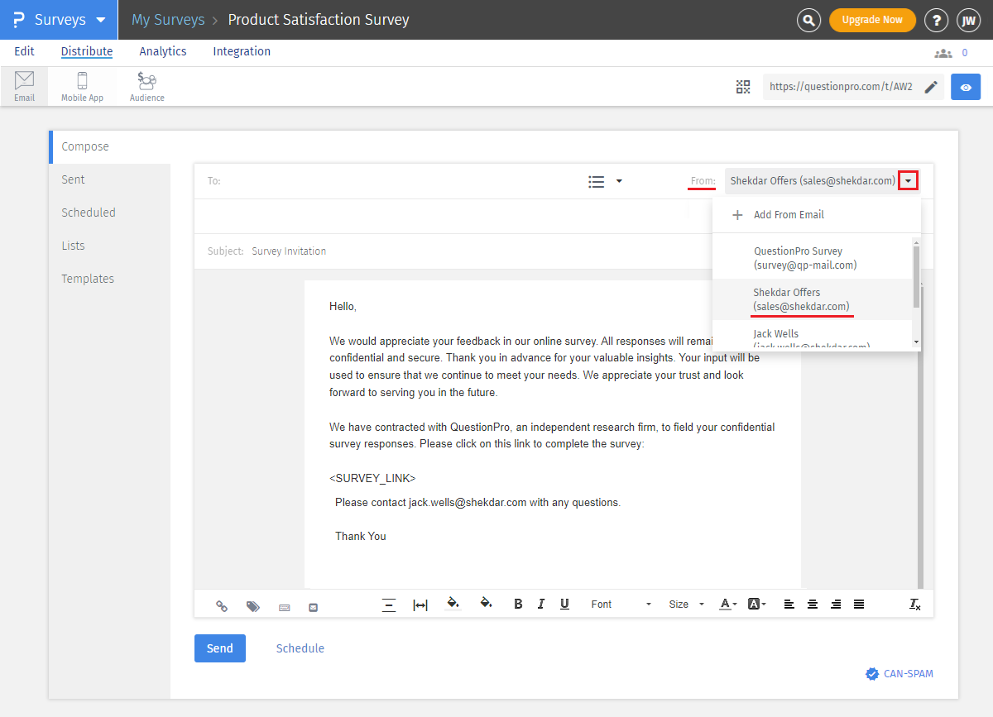Click the pencil icon to edit survey URL
The image size is (993, 717).
coord(931,86)
